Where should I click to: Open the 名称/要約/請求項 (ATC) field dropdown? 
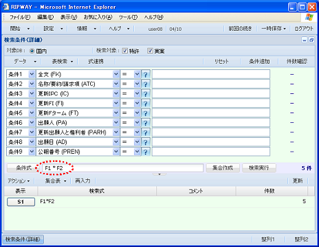tap(116, 84)
